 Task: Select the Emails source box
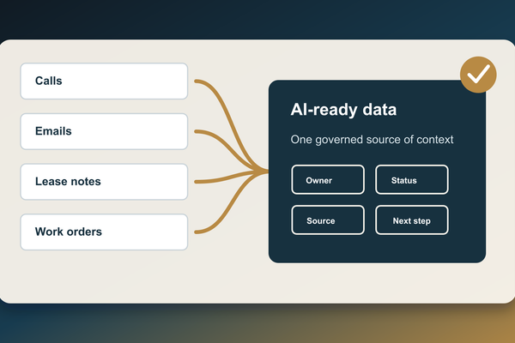104,131
